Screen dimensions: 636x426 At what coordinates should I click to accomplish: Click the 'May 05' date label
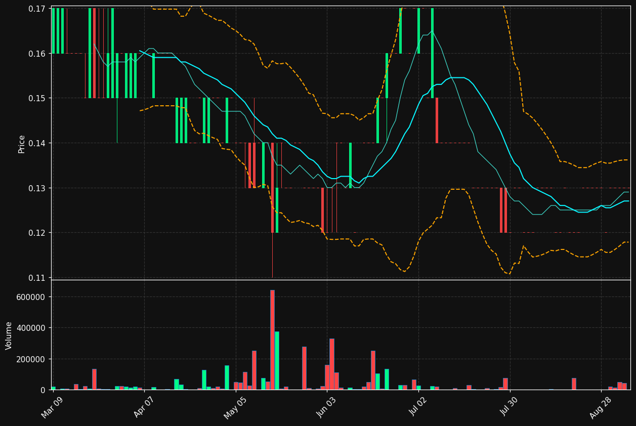click(234, 408)
